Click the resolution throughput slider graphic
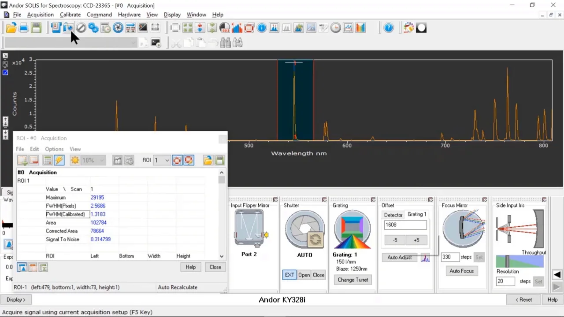564x317 pixels. pos(520,261)
